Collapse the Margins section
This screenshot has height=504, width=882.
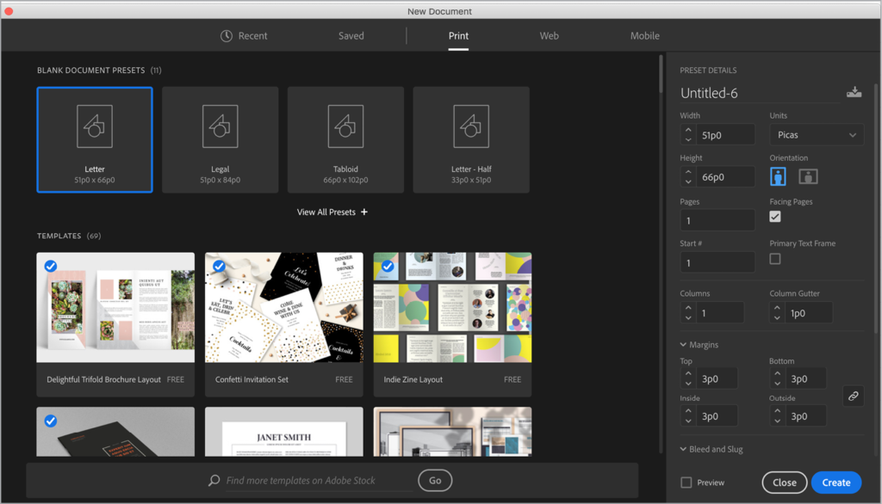tap(684, 345)
